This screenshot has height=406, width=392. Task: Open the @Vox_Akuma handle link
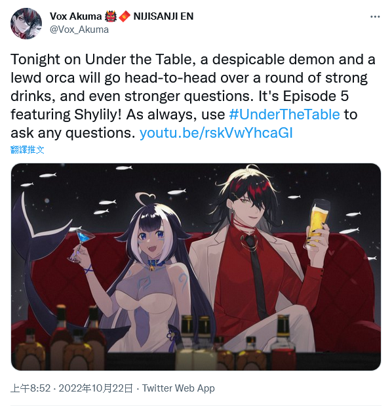pos(79,30)
